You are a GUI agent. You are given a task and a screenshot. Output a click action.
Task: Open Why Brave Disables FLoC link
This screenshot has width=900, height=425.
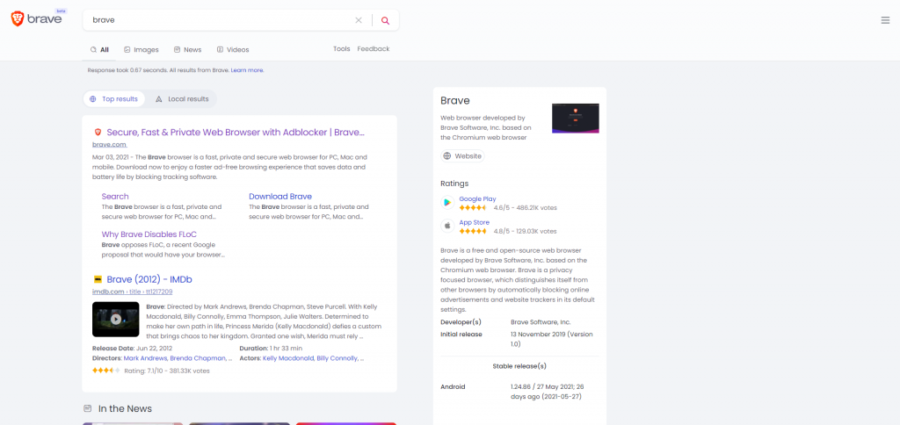(148, 234)
